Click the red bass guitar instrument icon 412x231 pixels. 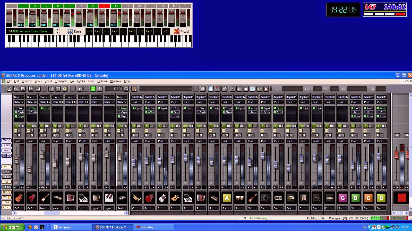tap(32, 198)
